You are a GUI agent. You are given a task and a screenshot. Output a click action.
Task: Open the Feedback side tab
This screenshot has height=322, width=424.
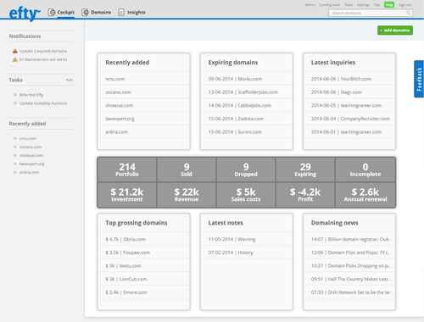(419, 79)
